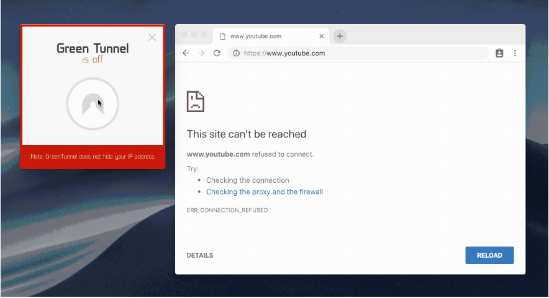Select the www.youtube.com tab
Image resolution: width=549 pixels, height=298 pixels.
[271, 36]
